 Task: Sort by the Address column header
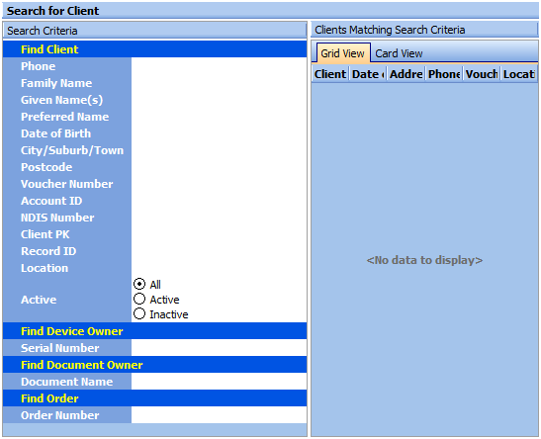point(406,74)
